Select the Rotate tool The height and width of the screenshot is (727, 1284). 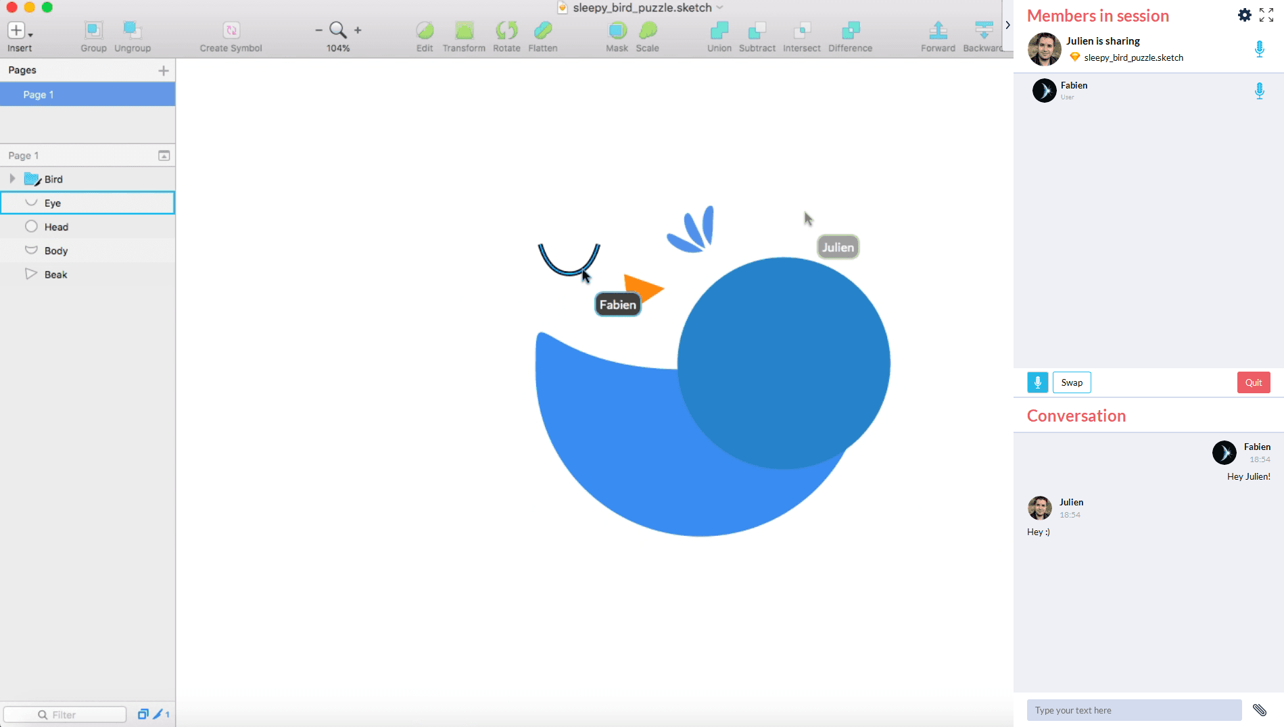click(x=506, y=31)
